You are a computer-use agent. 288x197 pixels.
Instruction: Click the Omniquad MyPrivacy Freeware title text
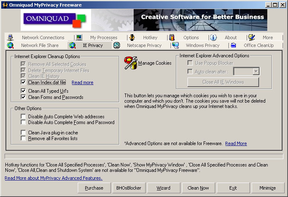46,5
